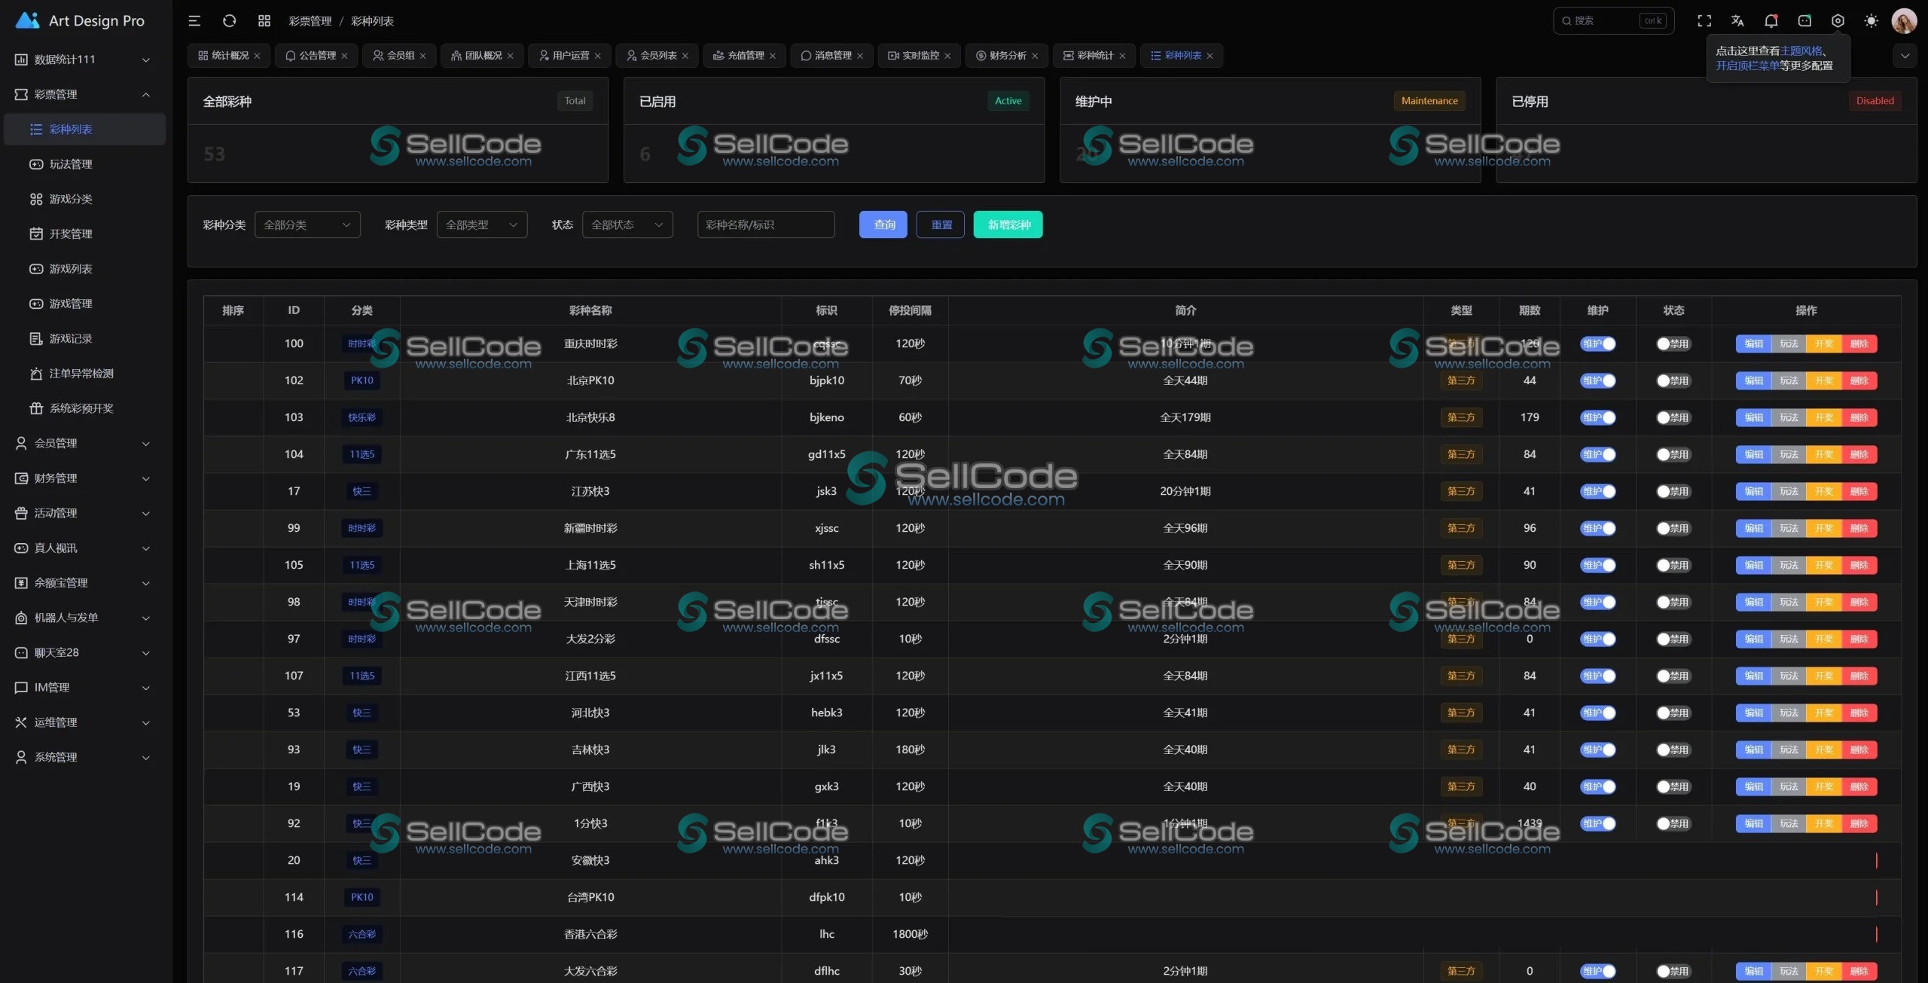Collapse the sidebar with the hamburger icon

[194, 21]
